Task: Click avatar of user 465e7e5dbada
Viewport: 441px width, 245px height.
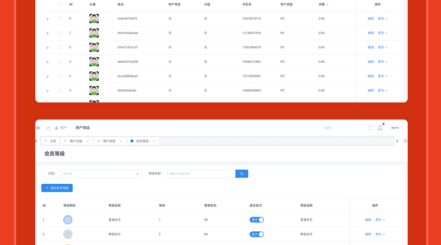Action: pos(94,33)
